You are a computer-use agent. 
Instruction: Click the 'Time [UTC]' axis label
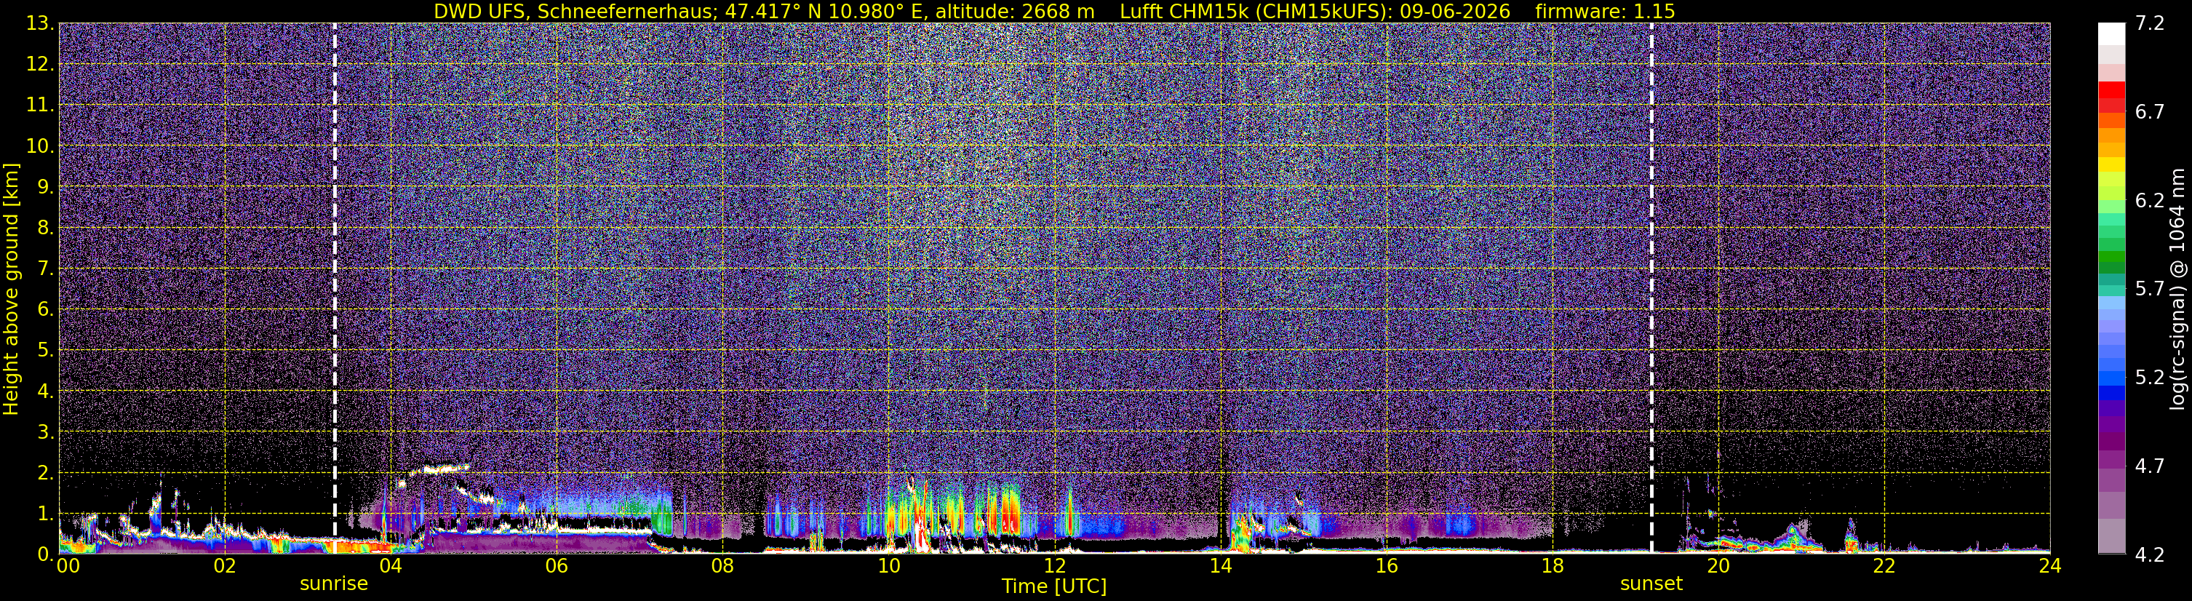click(1053, 586)
